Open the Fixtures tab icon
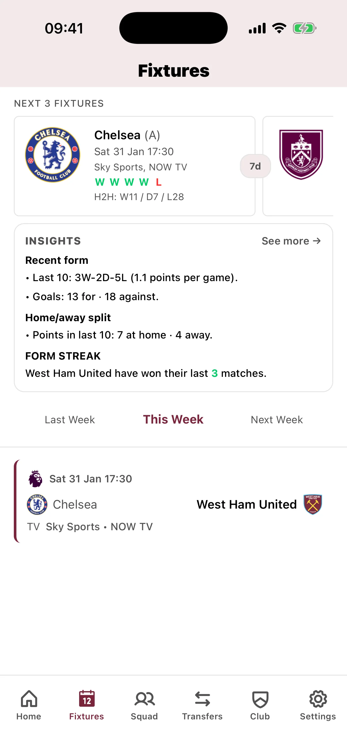This screenshot has width=347, height=756. [x=86, y=700]
